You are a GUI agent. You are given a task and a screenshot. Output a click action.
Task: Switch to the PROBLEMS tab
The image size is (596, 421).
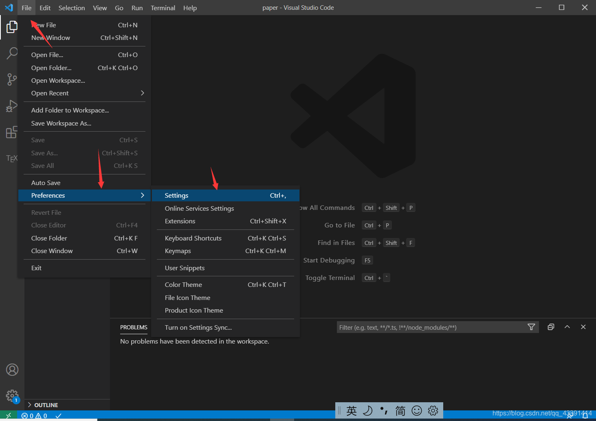coord(134,327)
